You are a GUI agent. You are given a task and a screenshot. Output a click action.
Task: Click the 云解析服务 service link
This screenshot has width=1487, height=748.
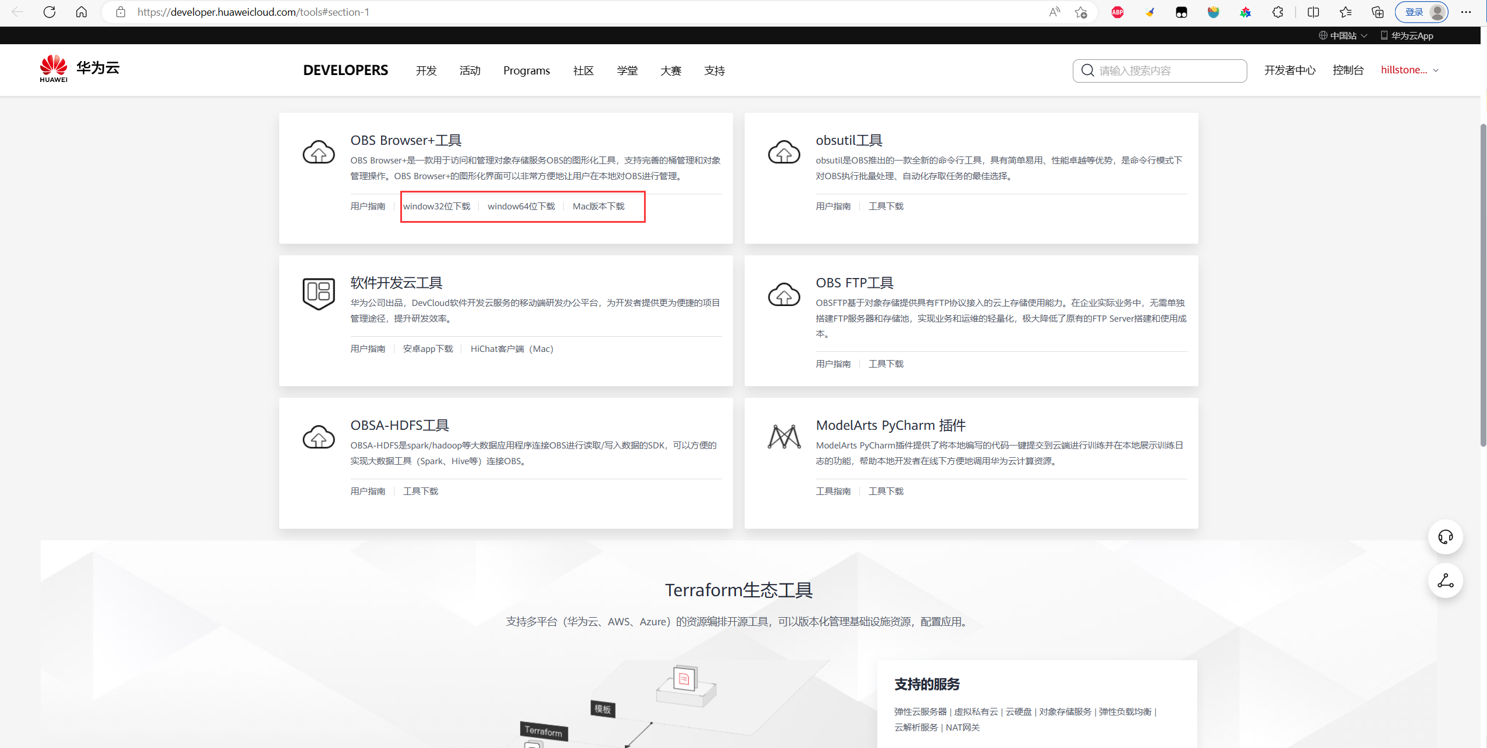click(916, 727)
